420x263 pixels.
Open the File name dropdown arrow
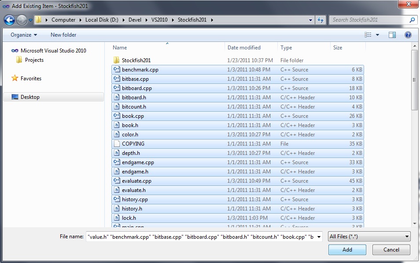[x=319, y=237]
